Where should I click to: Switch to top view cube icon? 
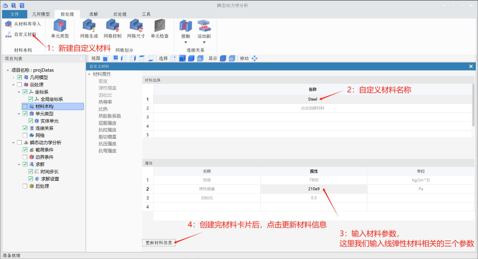pyautogui.click(x=142, y=58)
